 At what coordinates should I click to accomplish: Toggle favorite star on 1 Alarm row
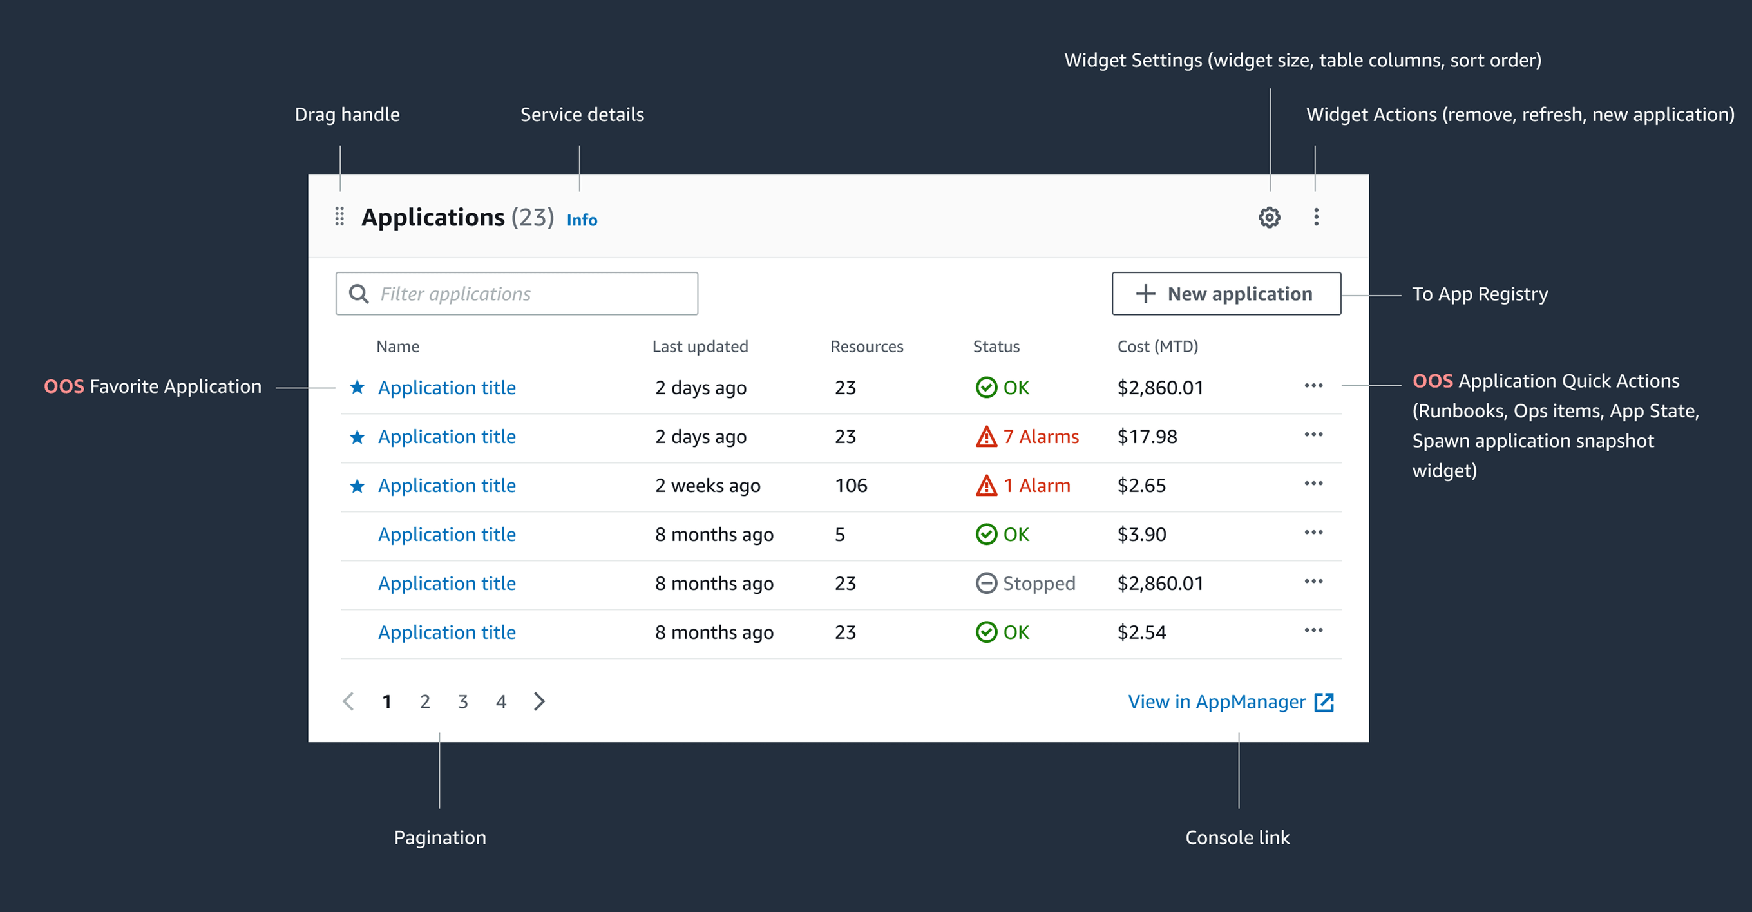pyautogui.click(x=357, y=486)
